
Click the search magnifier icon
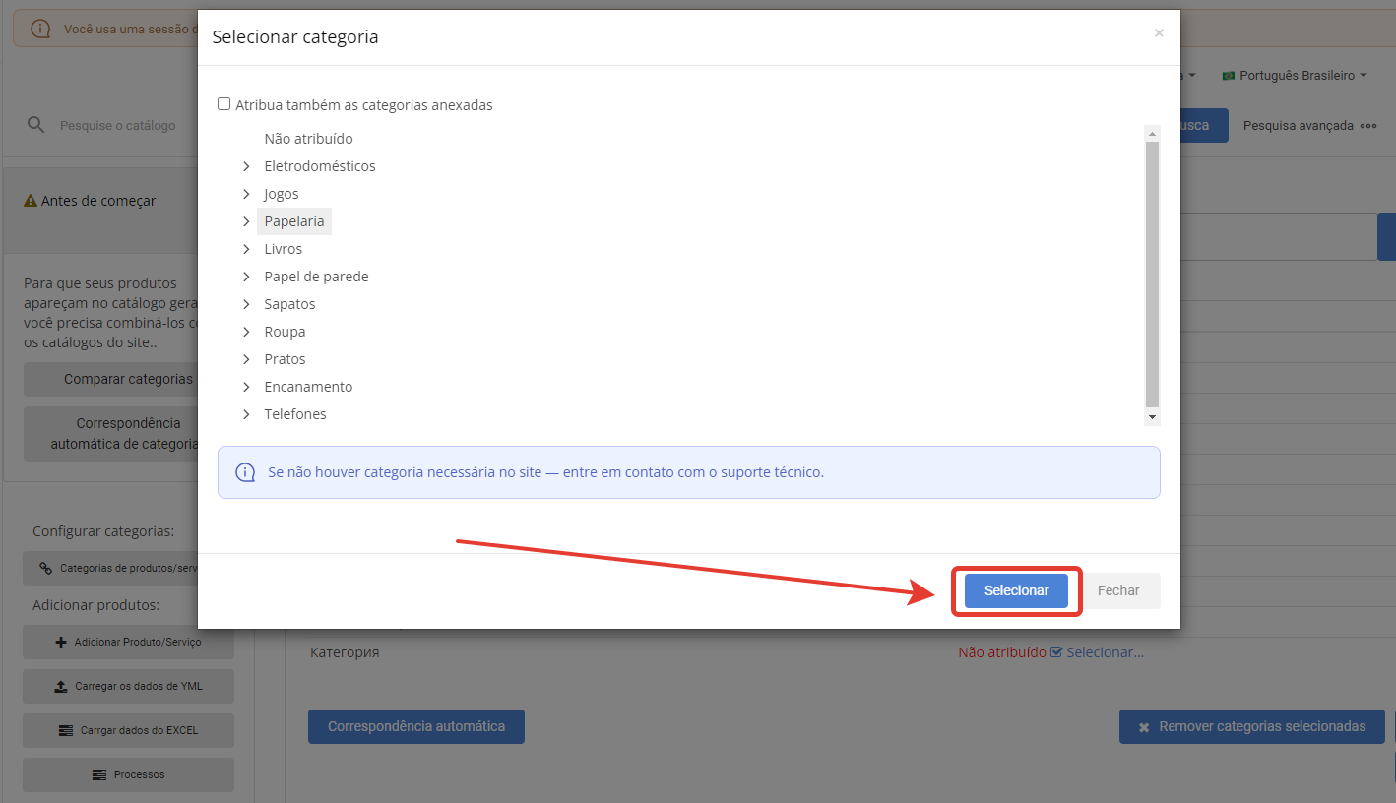pos(35,125)
